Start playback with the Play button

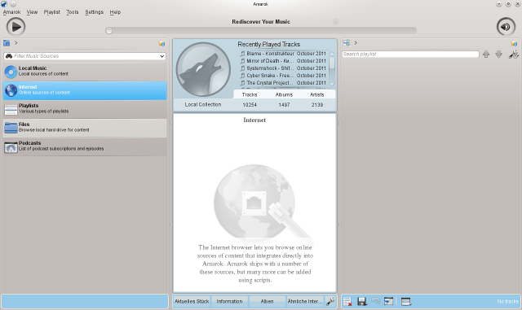[x=15, y=27]
